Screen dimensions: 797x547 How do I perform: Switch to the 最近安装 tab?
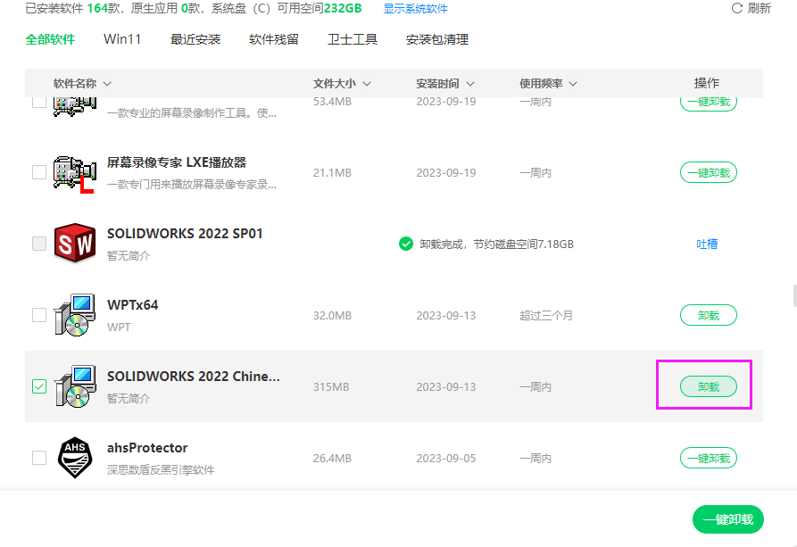click(x=195, y=39)
